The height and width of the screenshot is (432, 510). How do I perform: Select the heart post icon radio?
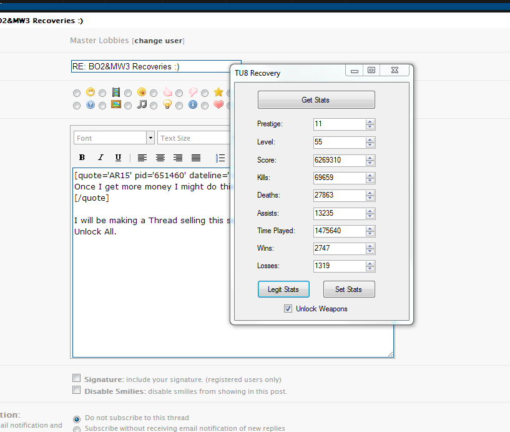point(205,106)
